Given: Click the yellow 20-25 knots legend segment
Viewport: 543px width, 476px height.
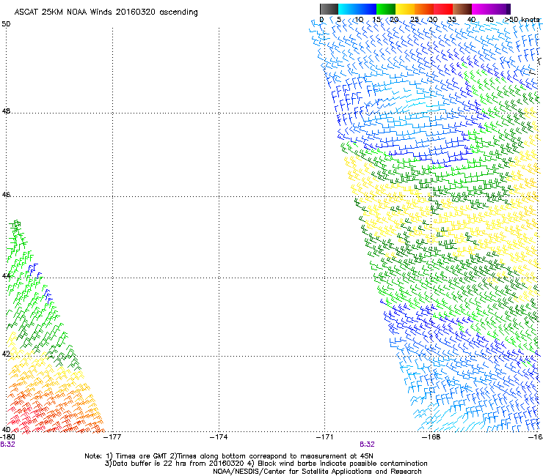Looking at the screenshot, I should tap(405, 9).
